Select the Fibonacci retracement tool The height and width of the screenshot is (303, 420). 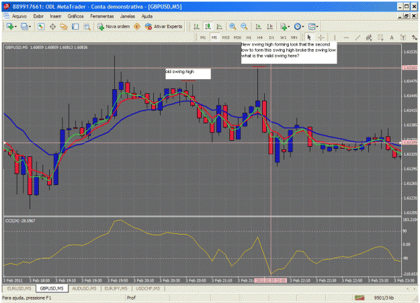tap(380, 38)
